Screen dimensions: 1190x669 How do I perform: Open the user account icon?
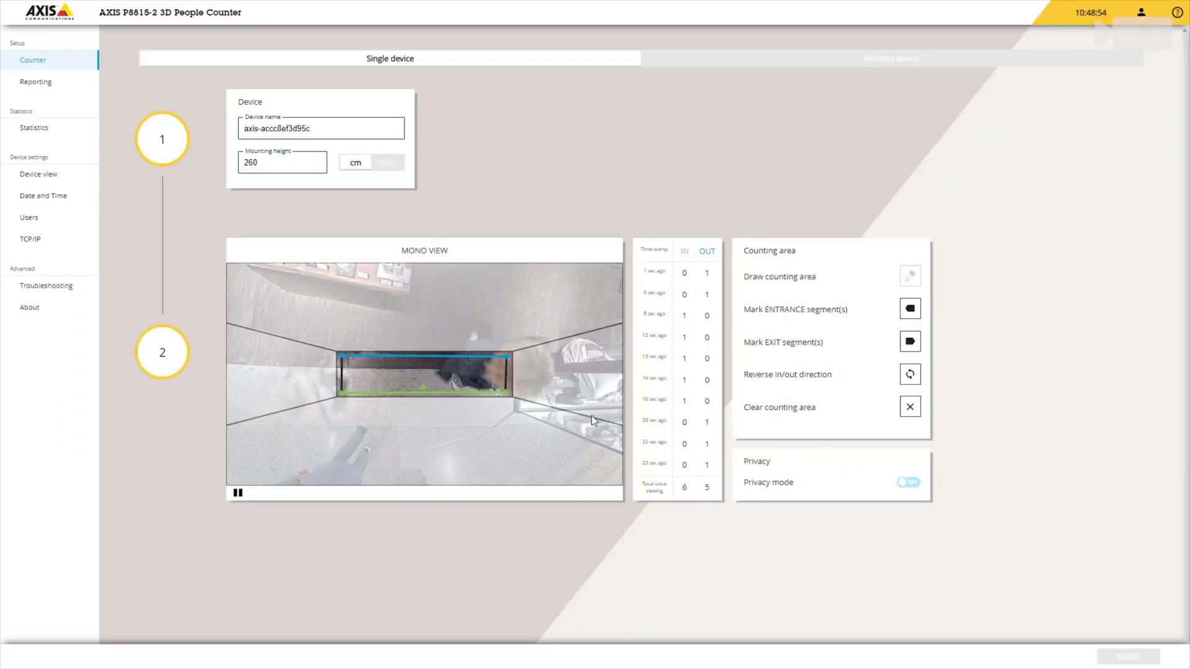(x=1141, y=12)
